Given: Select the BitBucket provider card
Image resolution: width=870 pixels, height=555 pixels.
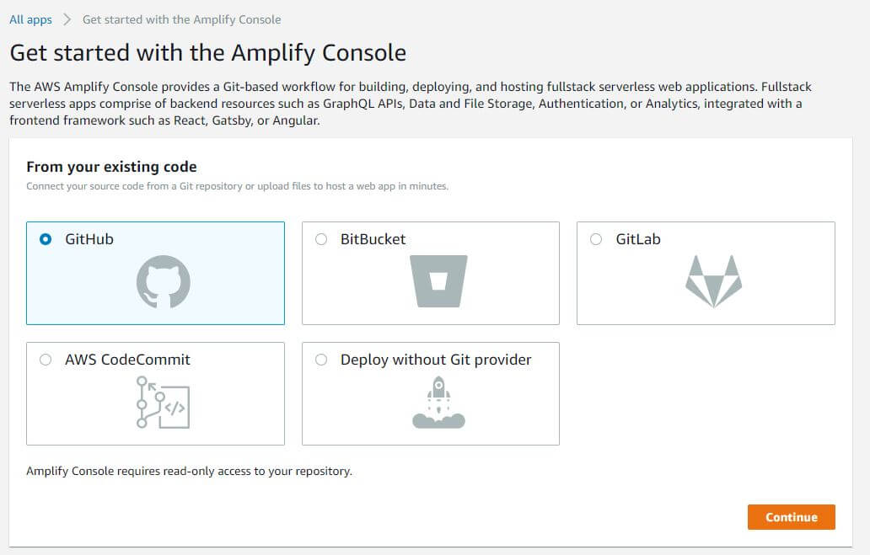Looking at the screenshot, I should (x=430, y=272).
